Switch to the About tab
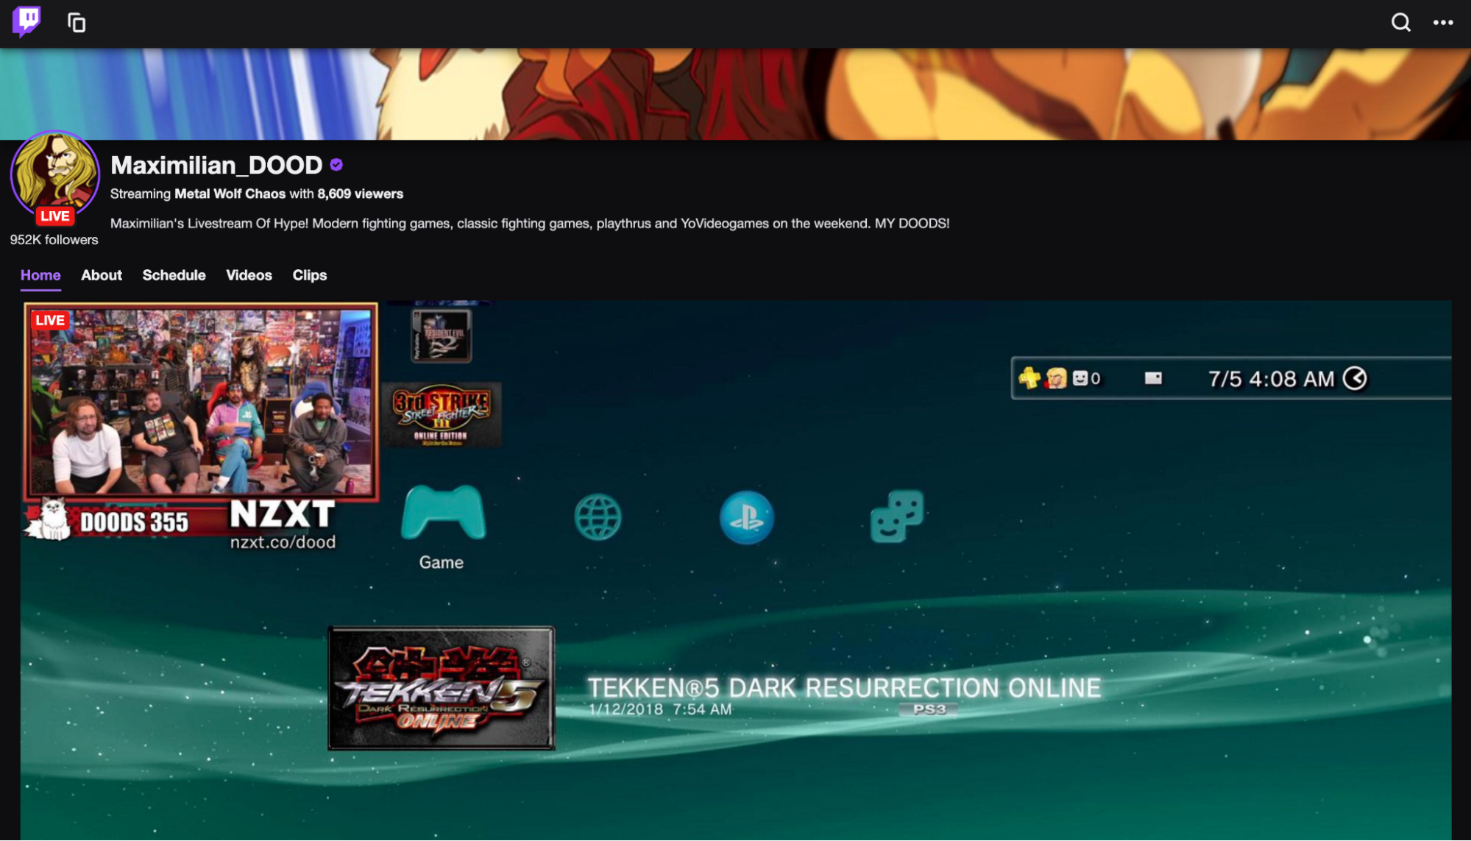The image size is (1471, 841). click(x=102, y=275)
